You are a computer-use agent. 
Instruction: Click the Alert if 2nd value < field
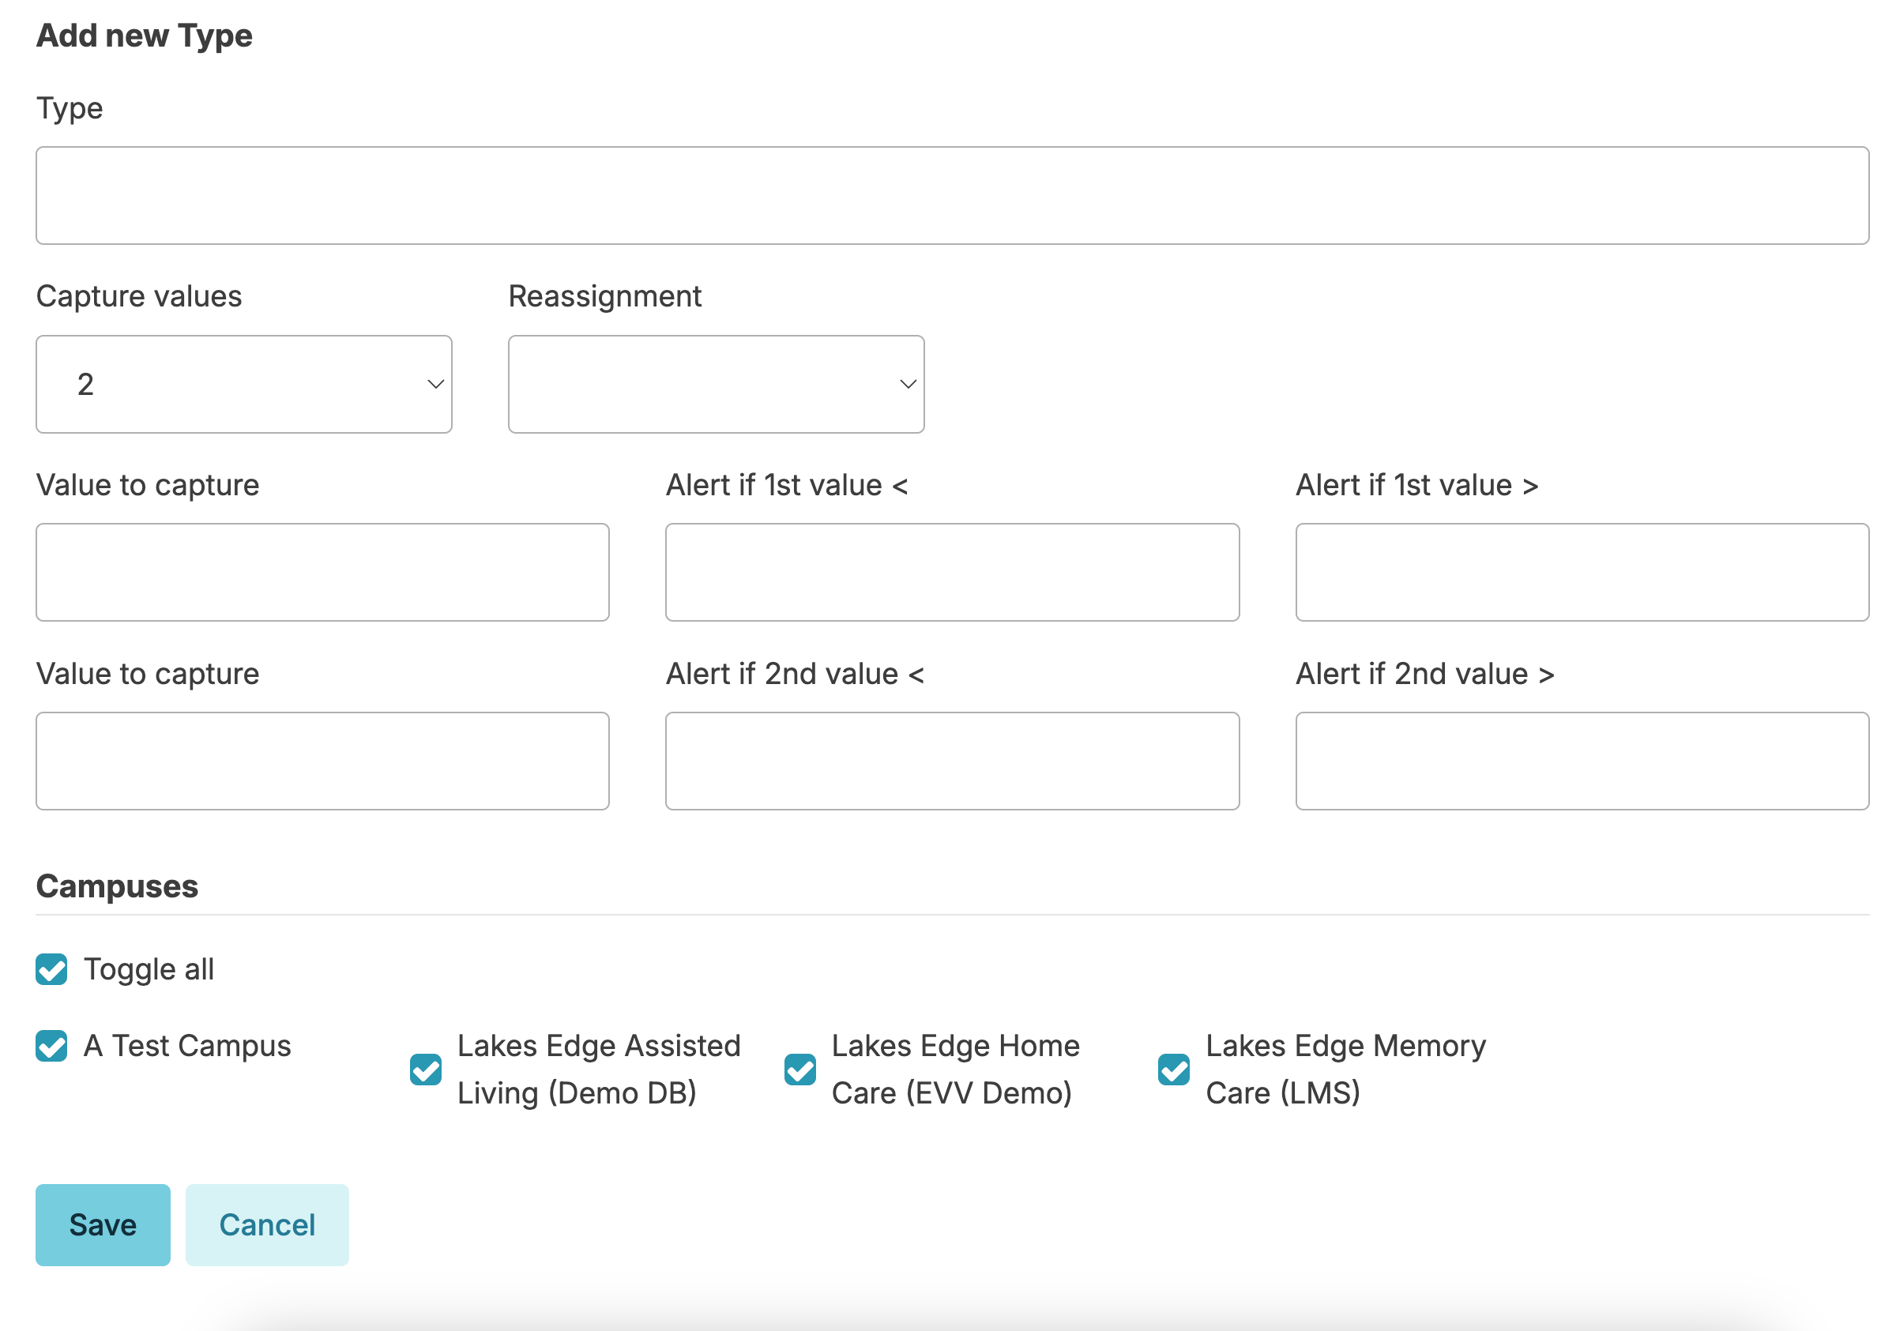pyautogui.click(x=951, y=761)
